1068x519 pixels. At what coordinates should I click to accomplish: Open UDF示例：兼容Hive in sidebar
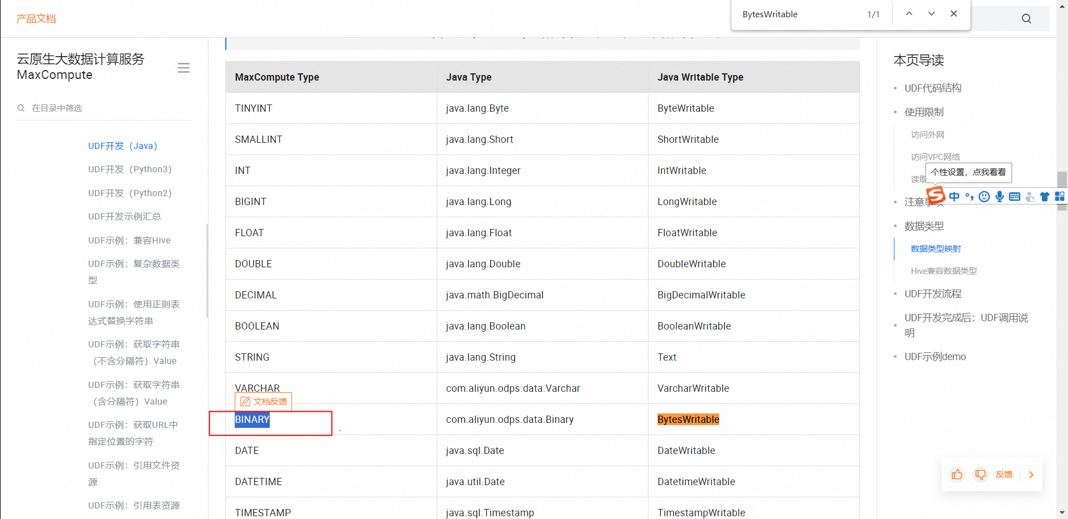(x=129, y=240)
